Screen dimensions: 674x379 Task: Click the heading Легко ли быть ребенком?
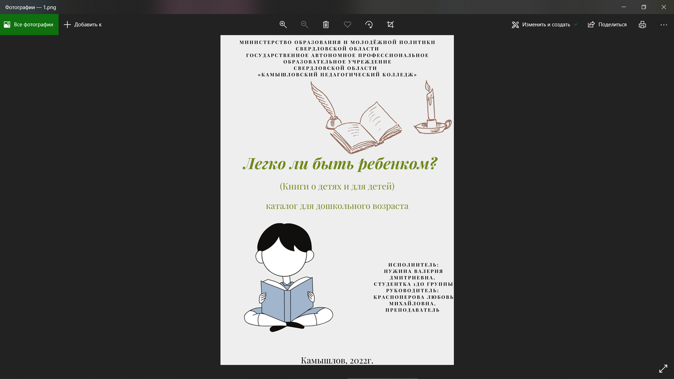[340, 164]
